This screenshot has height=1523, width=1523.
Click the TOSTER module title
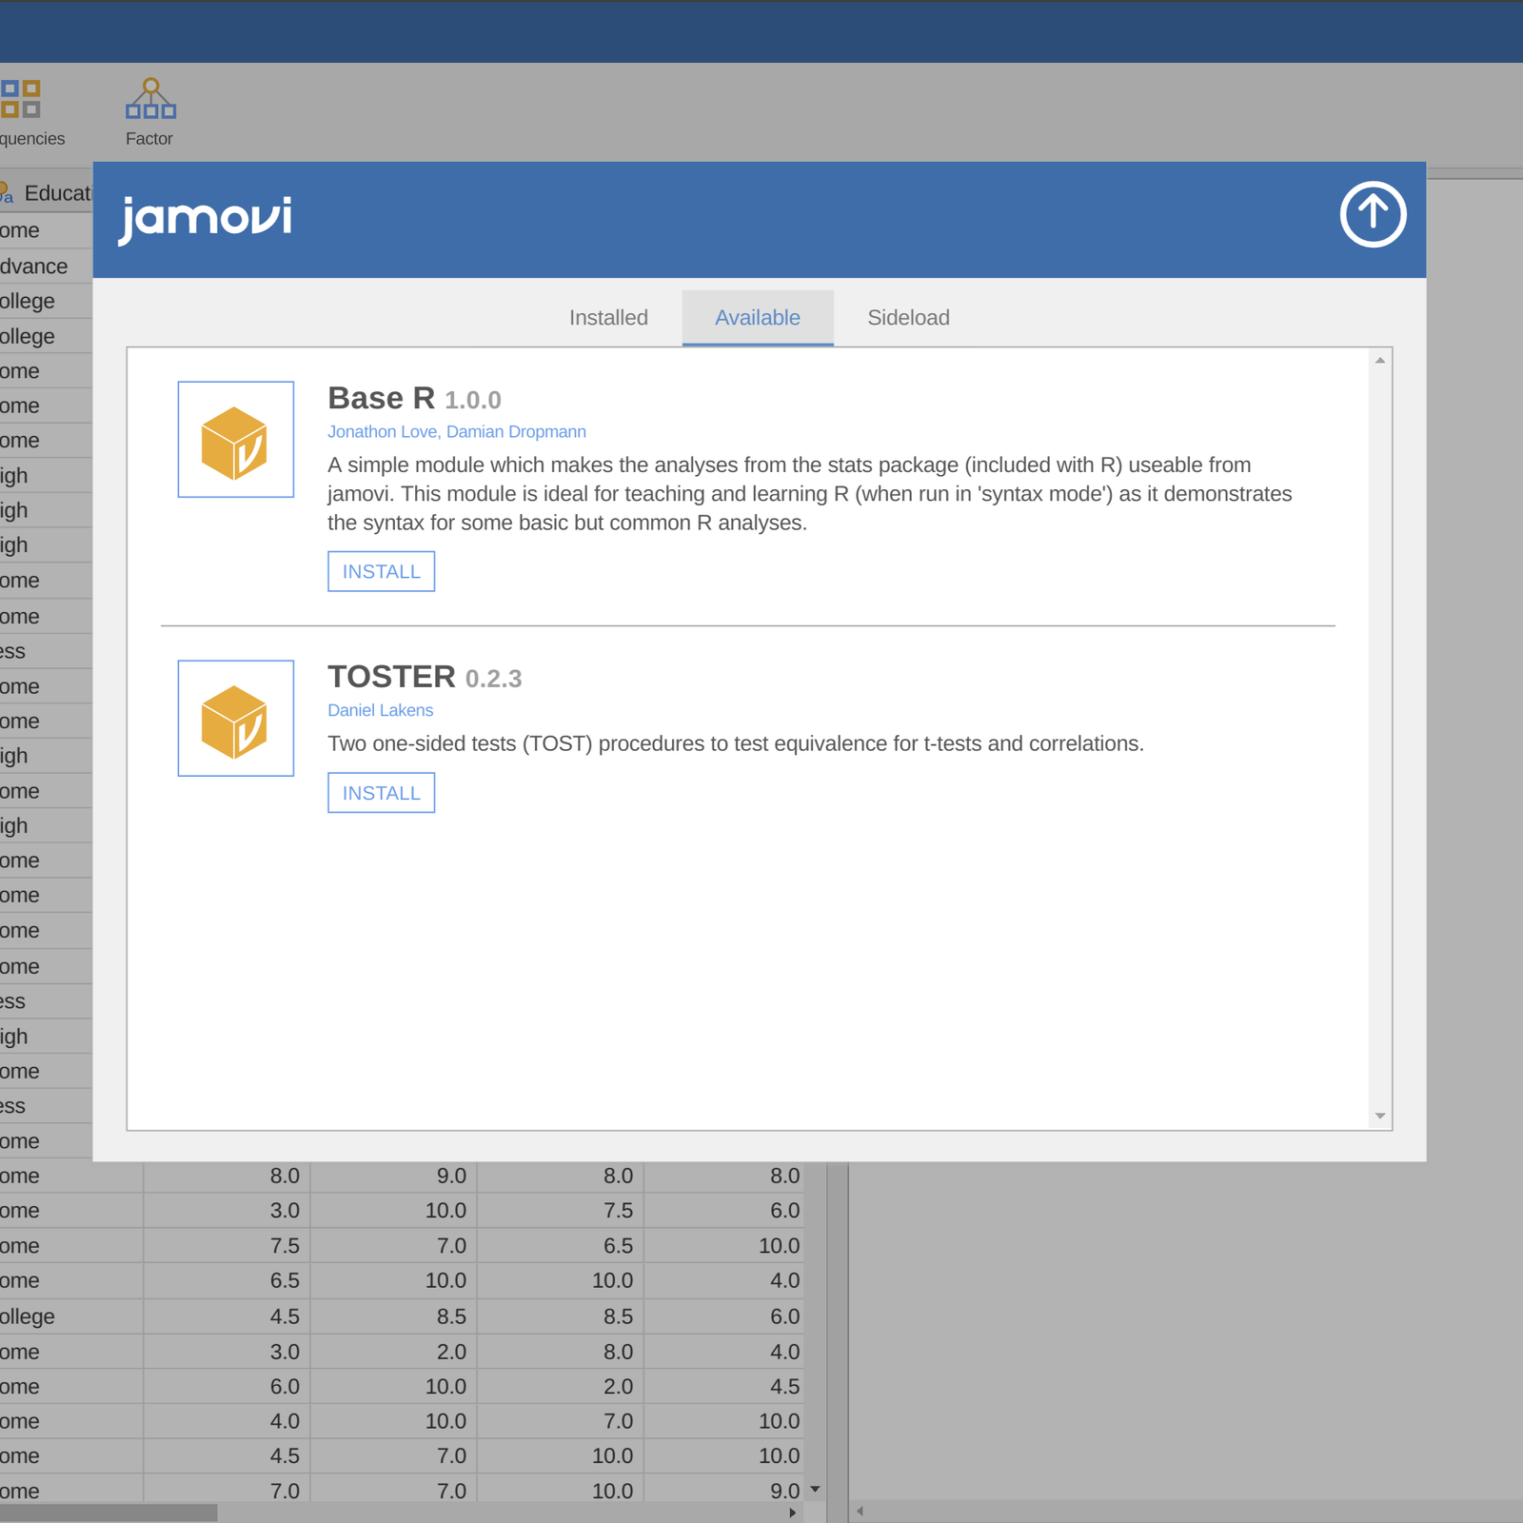[391, 677]
